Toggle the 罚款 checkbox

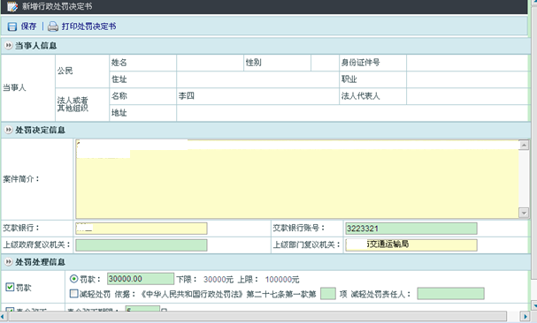coord(10,287)
